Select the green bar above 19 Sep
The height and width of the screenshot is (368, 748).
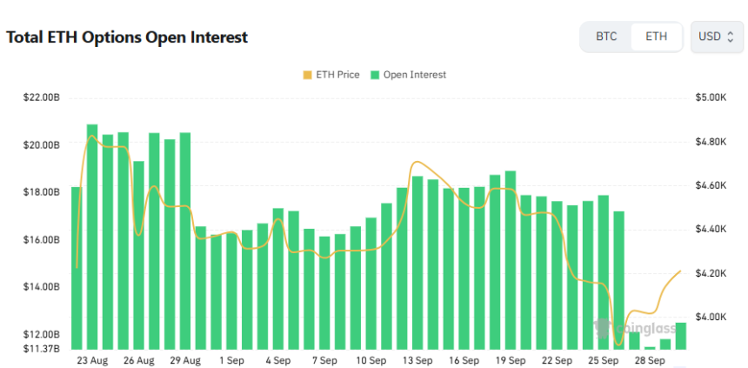[511, 261]
